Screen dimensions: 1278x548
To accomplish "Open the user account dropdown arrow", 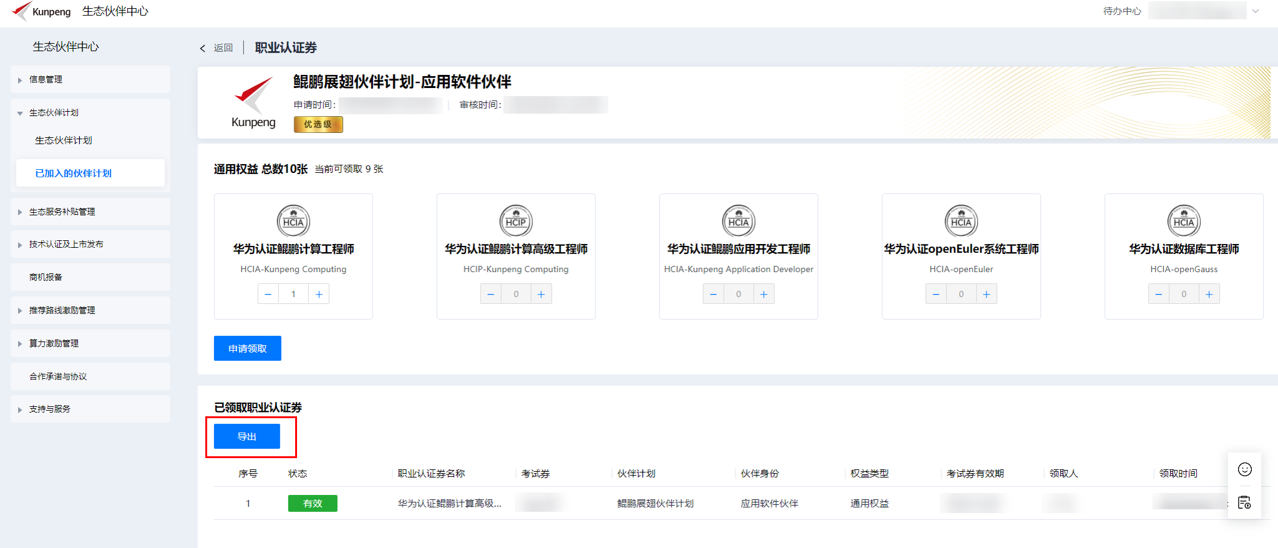I will [1256, 11].
